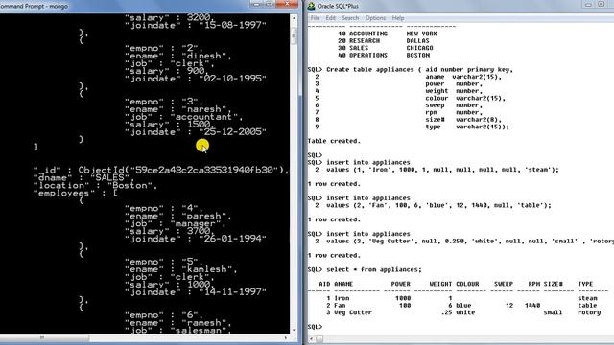Click the "Table created." message
The image size is (614, 345).
[334, 141]
